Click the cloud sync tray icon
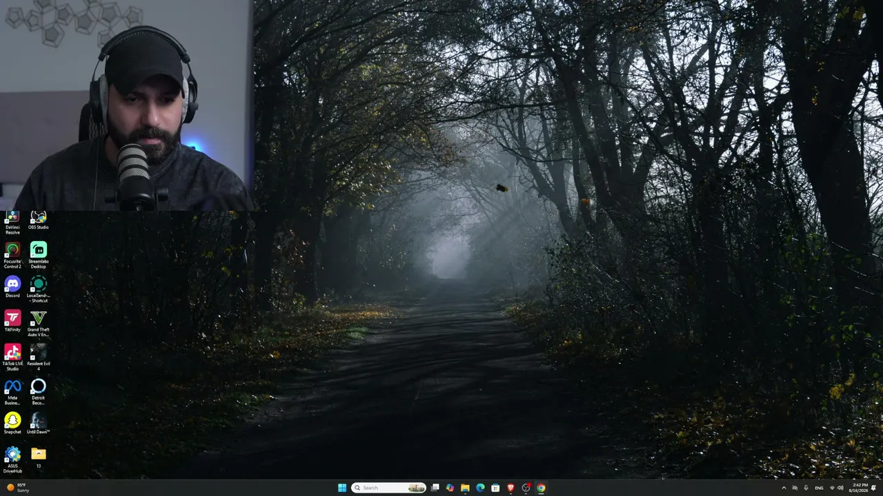This screenshot has height=496, width=883. (795, 488)
